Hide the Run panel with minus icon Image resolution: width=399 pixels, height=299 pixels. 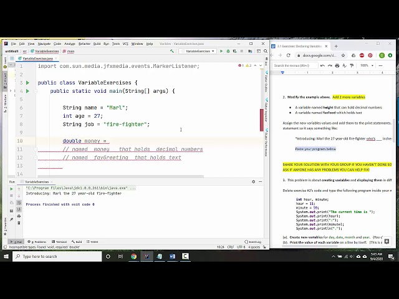[261, 181]
